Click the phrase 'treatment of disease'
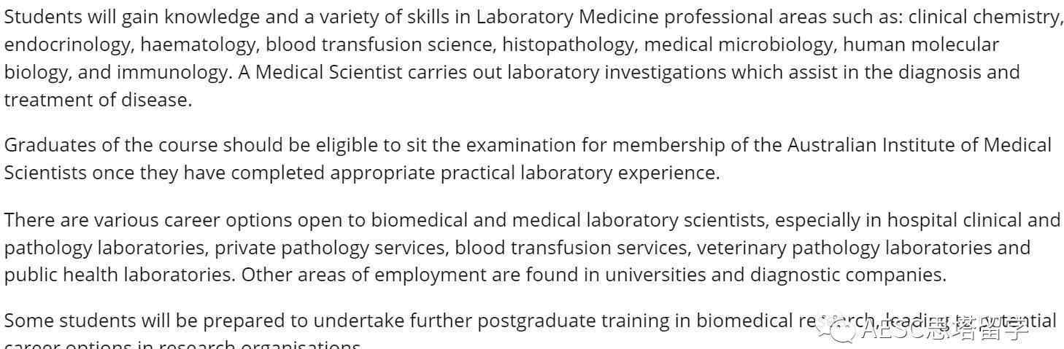 pyautogui.click(x=96, y=101)
